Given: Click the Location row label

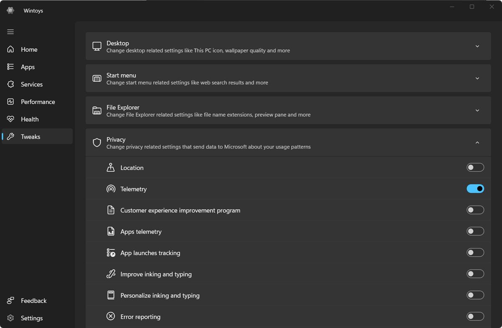Looking at the screenshot, I should click(x=132, y=168).
